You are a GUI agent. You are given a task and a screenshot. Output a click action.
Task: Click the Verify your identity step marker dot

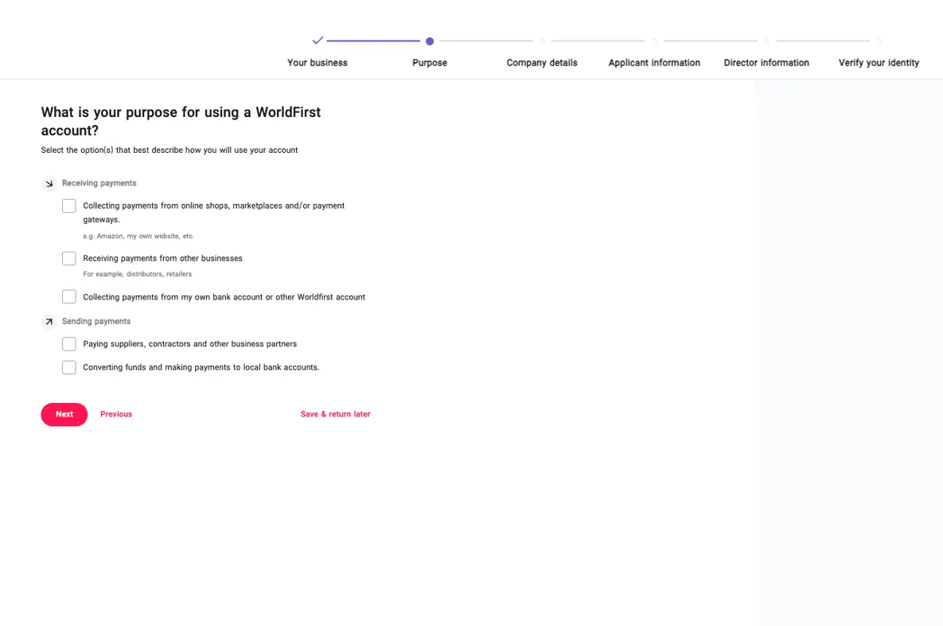pos(879,41)
